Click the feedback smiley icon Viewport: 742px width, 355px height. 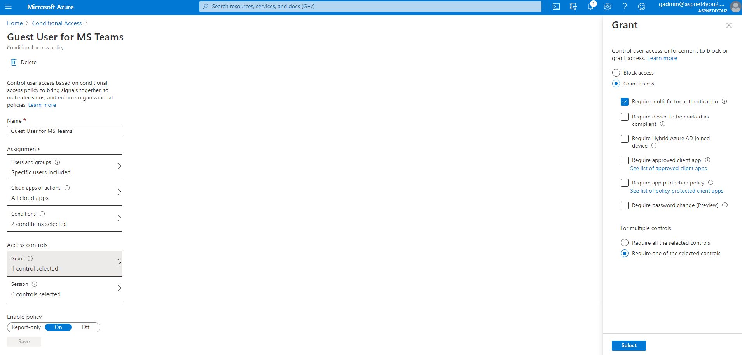(x=642, y=7)
